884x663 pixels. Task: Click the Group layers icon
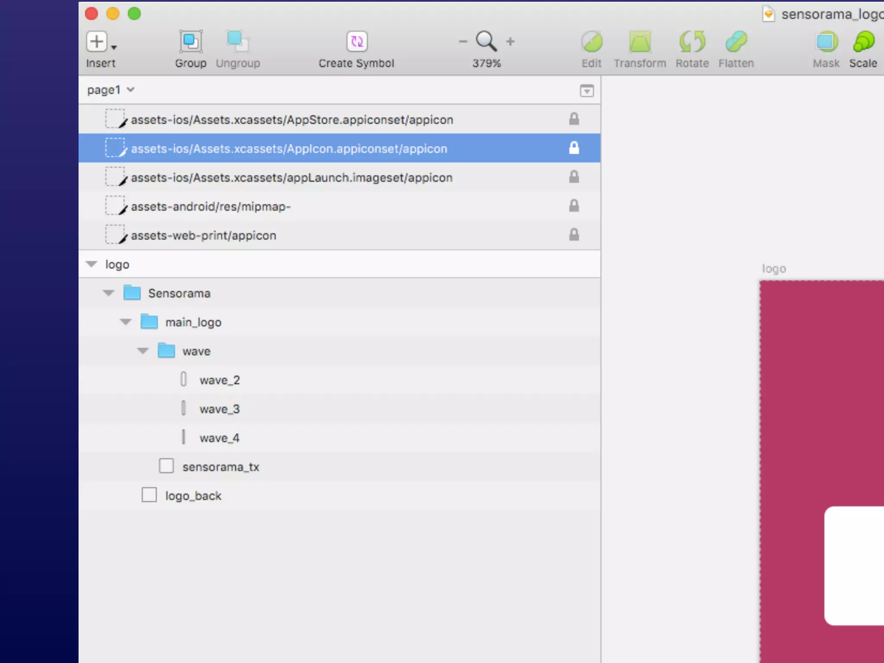point(190,42)
